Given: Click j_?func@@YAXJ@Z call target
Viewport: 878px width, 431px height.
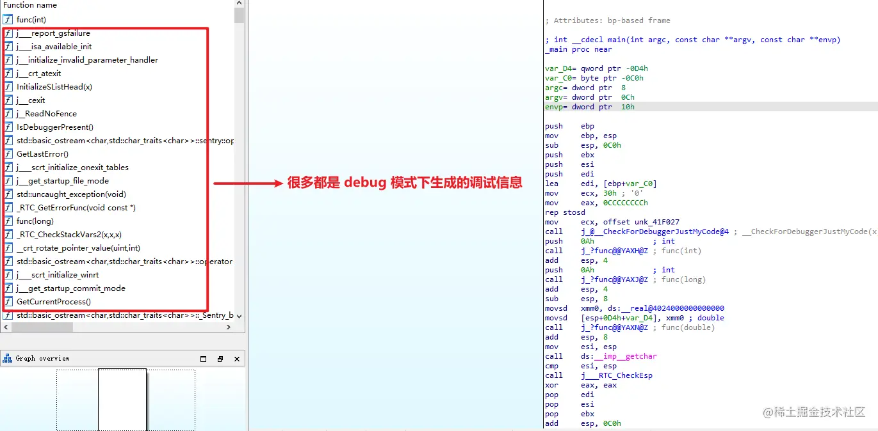Looking at the screenshot, I should 614,279.
